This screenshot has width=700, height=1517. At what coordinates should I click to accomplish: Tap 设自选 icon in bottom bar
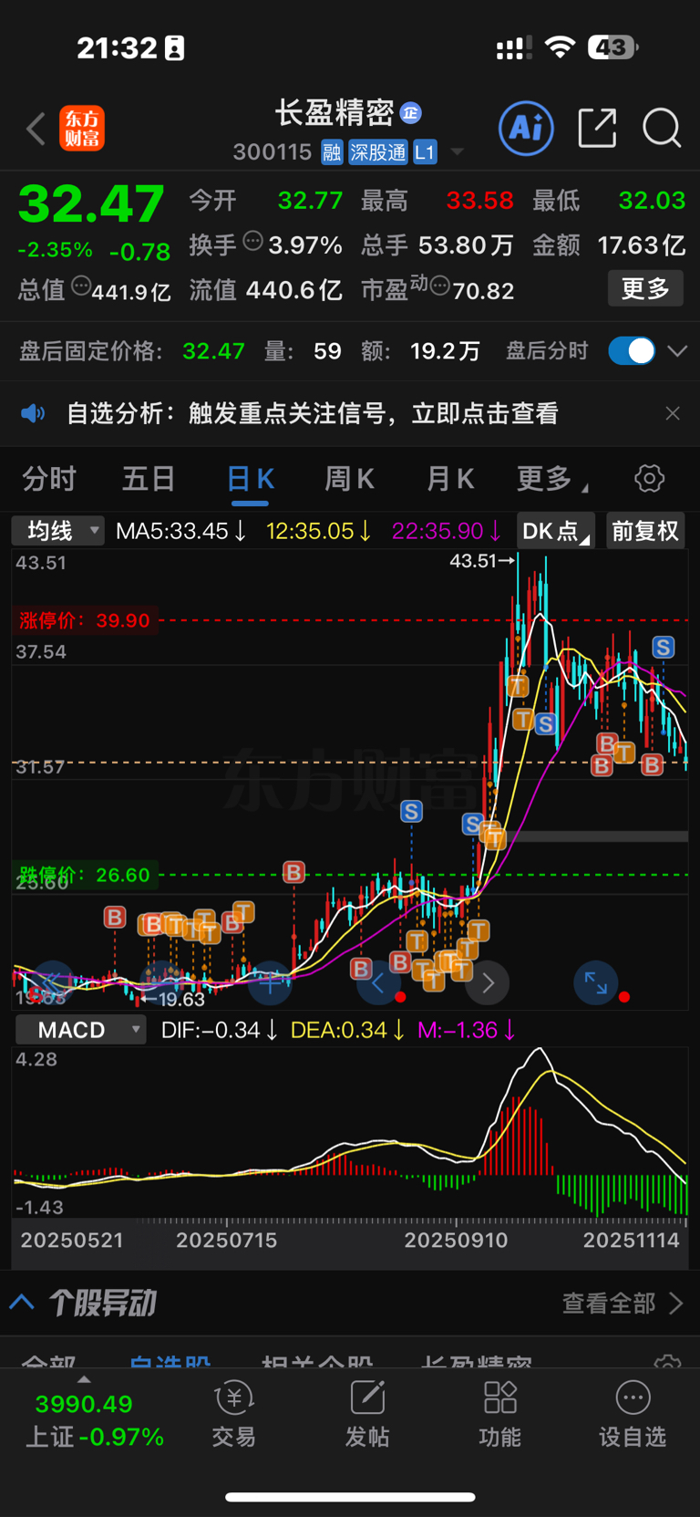tap(633, 1414)
